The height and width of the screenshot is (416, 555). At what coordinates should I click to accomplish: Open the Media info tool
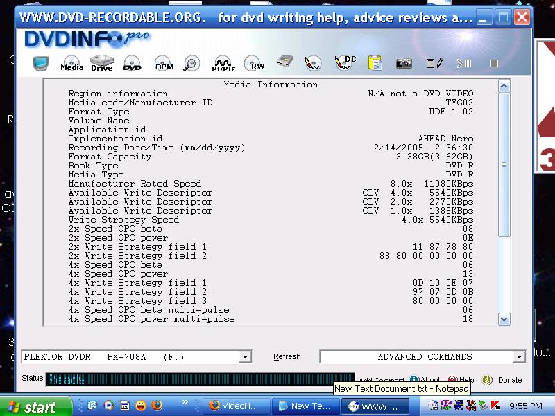pyautogui.click(x=72, y=63)
